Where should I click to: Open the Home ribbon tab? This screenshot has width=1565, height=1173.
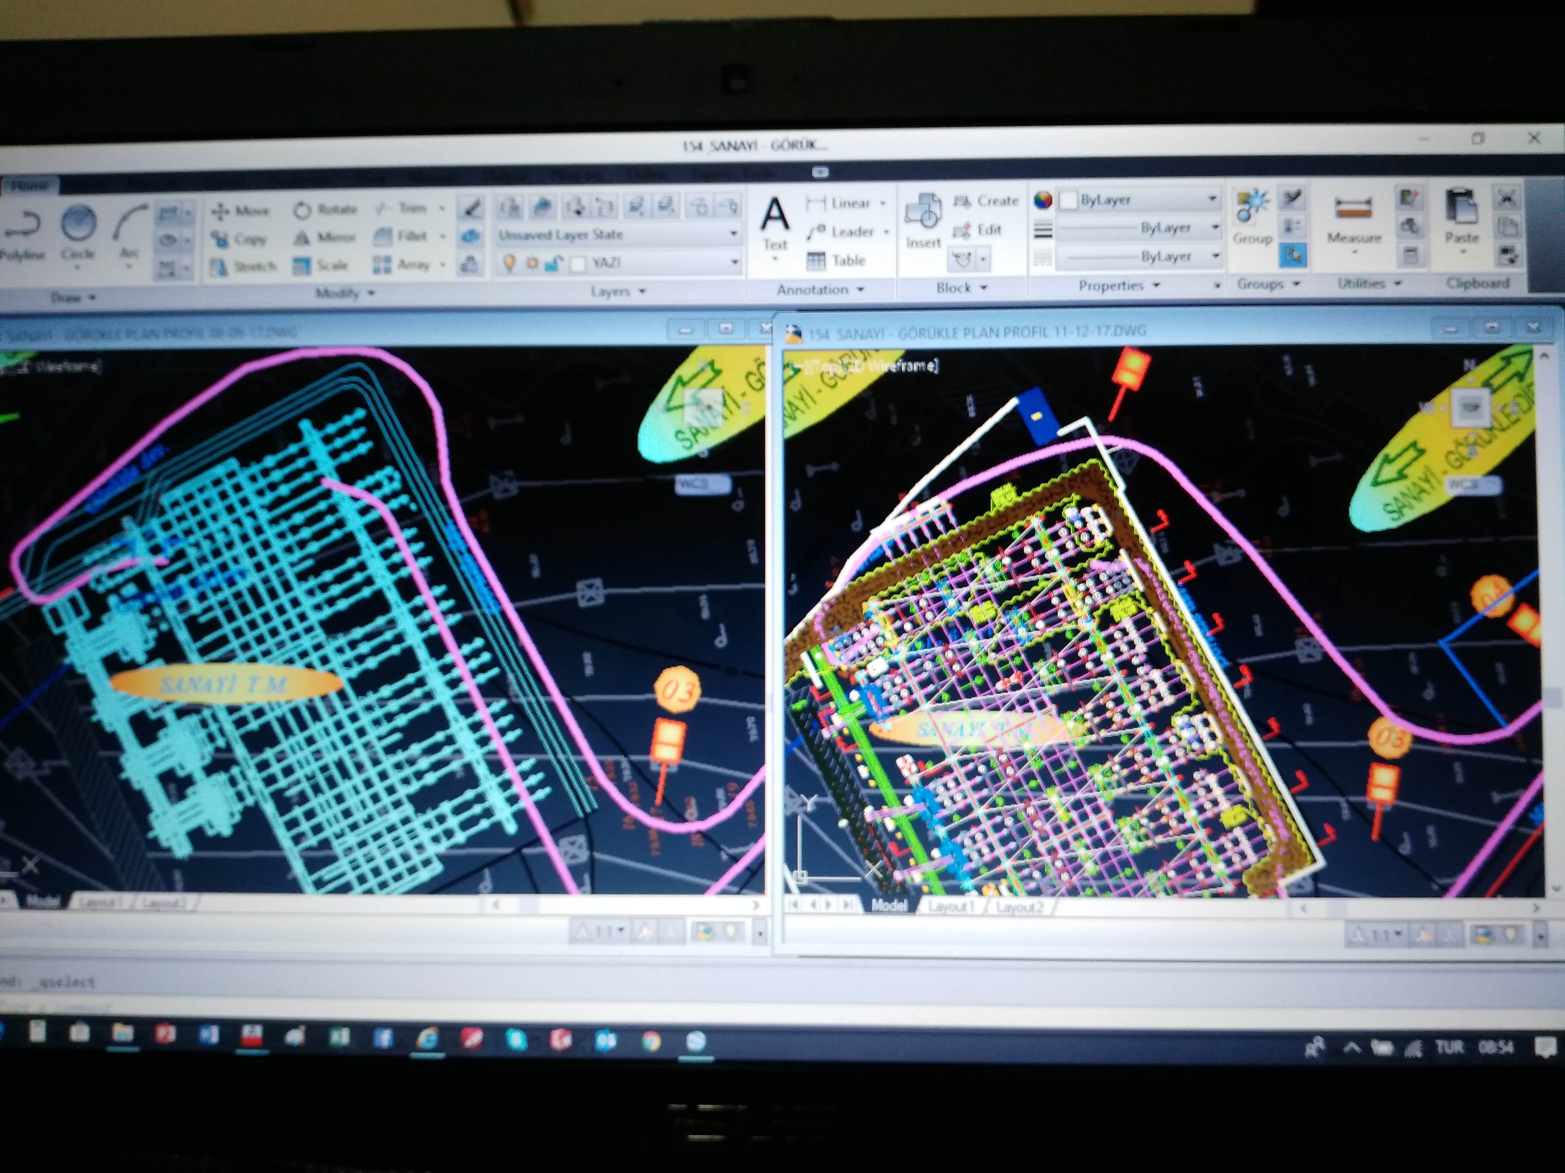(30, 185)
